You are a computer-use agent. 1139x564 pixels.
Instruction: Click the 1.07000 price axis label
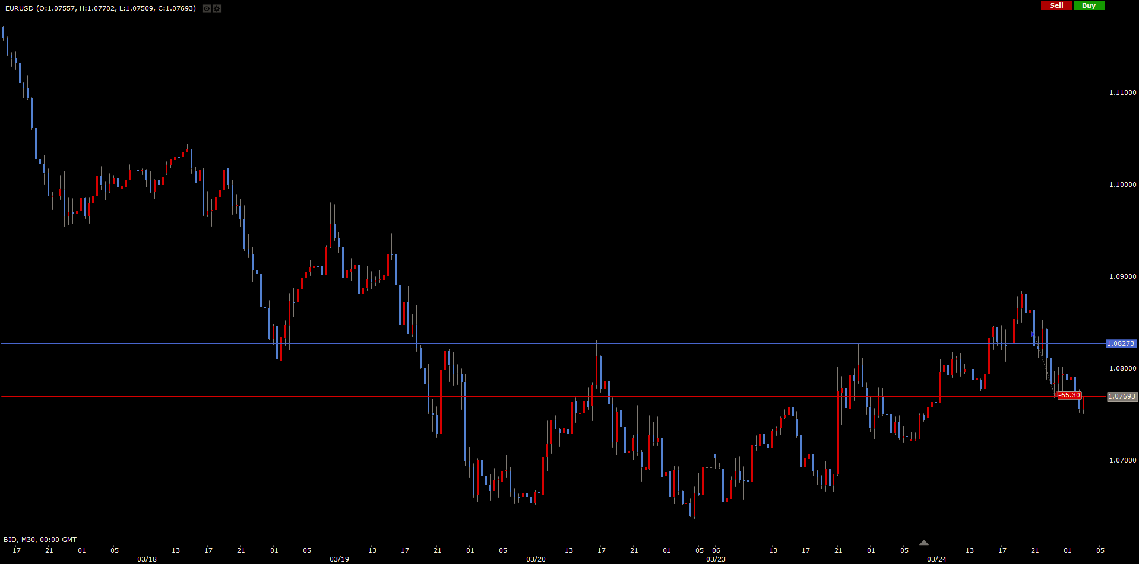[x=1122, y=460]
